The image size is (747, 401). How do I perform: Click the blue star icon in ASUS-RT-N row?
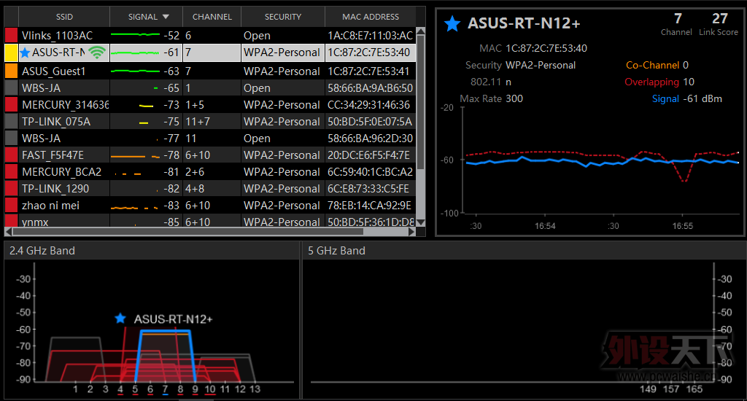[x=25, y=52]
